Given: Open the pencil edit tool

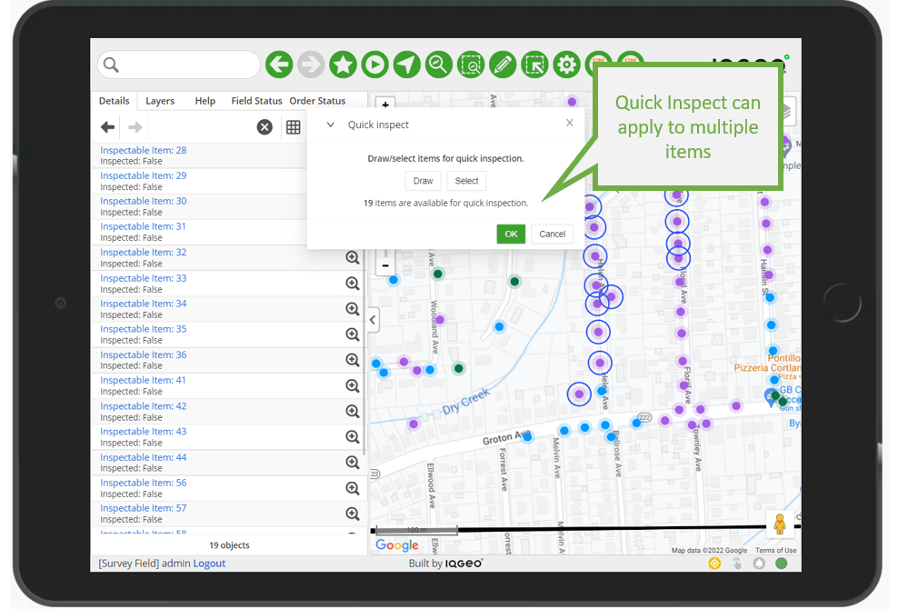Looking at the screenshot, I should pos(503,65).
